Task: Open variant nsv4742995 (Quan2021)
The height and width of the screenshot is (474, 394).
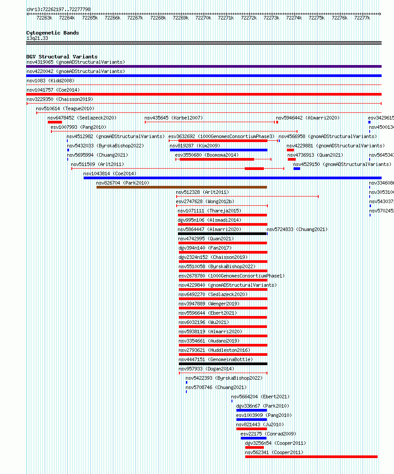Action: click(206, 239)
